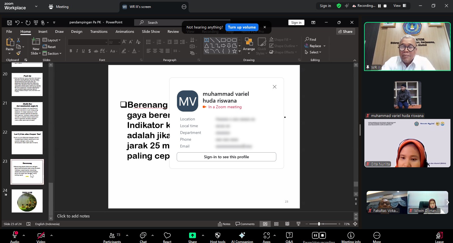453x243 pixels.
Task: Open Host tools shield icon
Action: [218, 237]
